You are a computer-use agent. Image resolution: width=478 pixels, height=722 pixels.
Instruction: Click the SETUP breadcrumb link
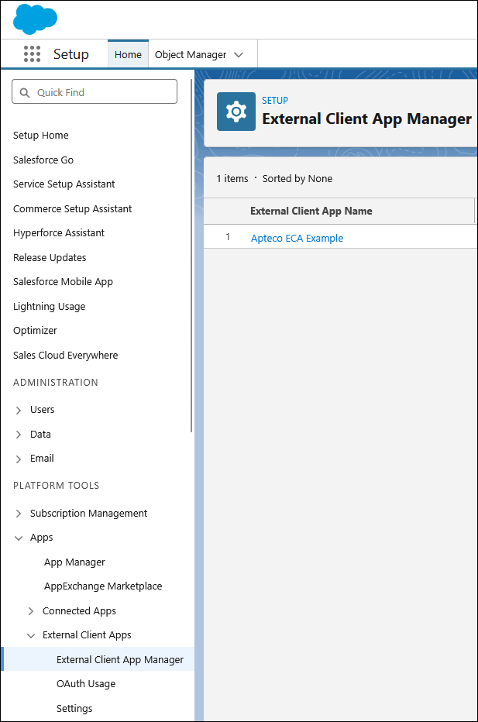coord(275,101)
